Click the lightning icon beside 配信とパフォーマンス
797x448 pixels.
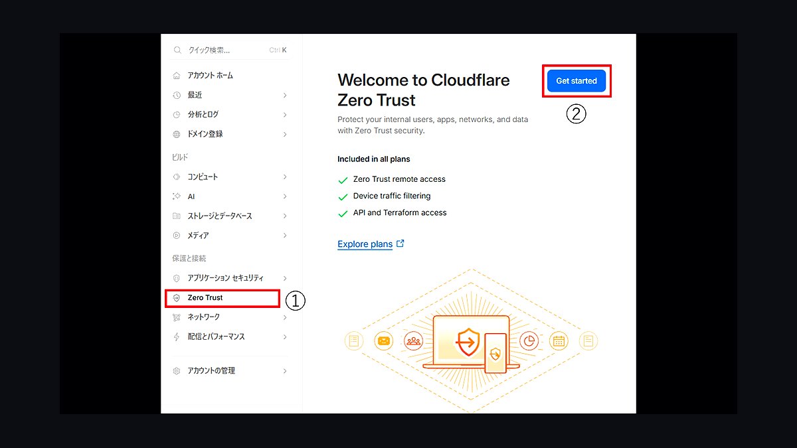[x=176, y=337]
